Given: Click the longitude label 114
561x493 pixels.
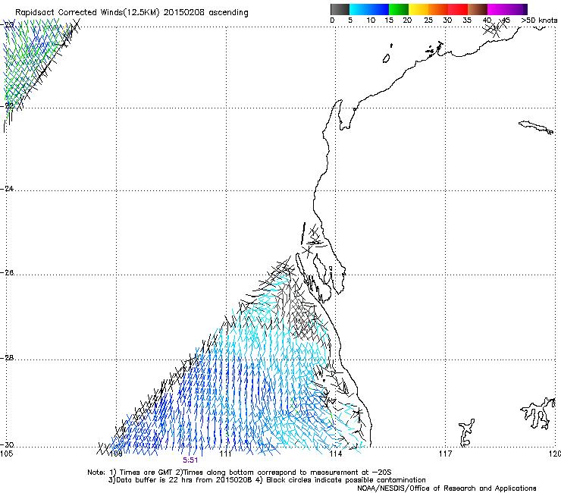Looking at the screenshot, I should (335, 454).
